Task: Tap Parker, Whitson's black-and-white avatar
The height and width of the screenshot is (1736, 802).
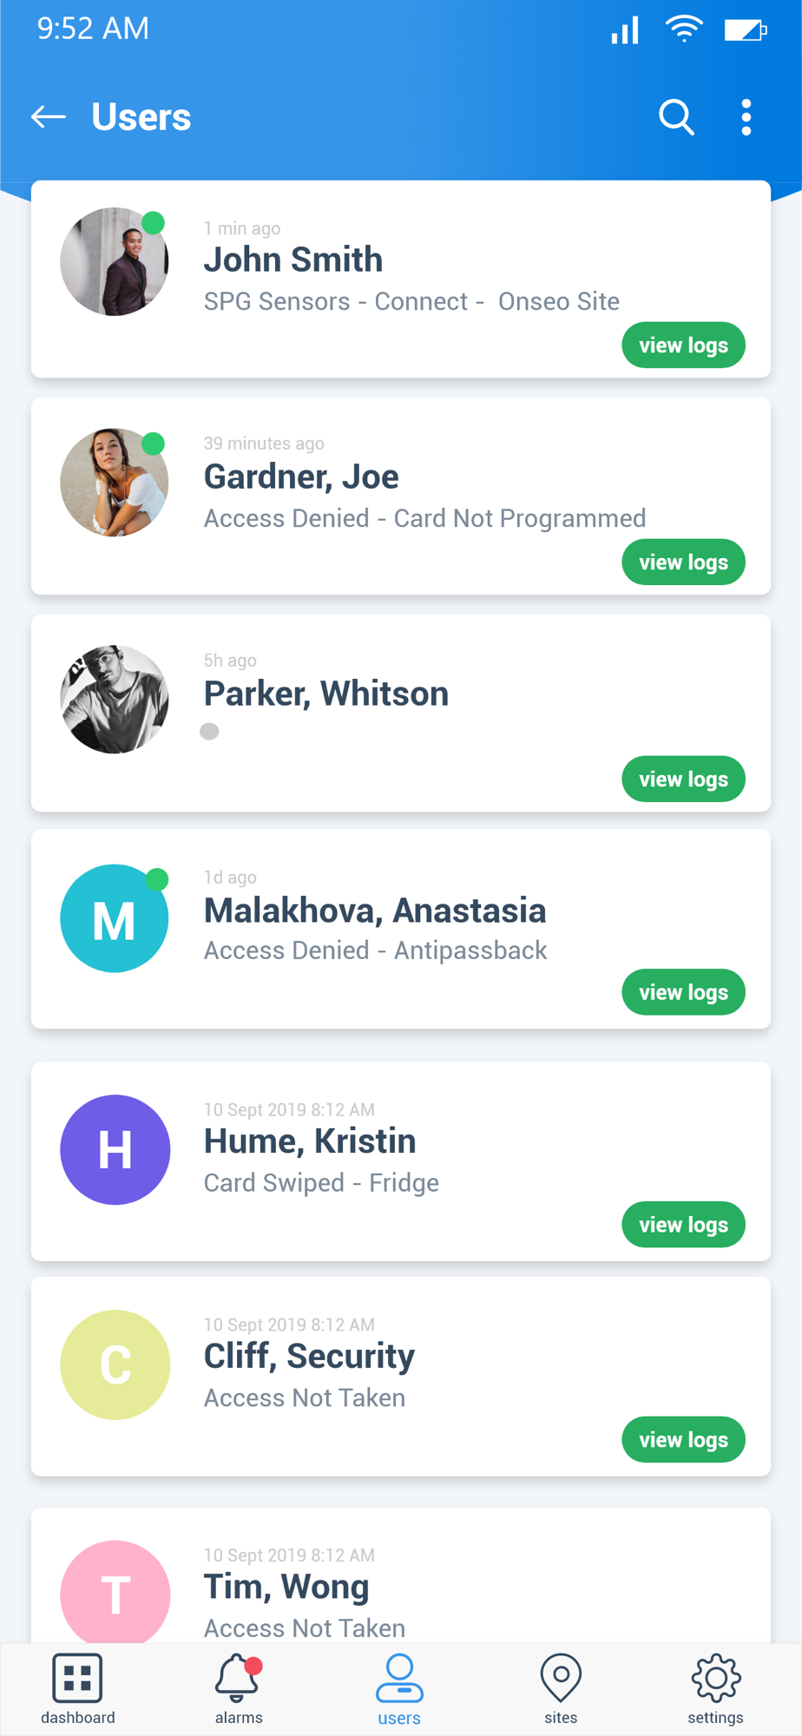Action: tap(115, 699)
